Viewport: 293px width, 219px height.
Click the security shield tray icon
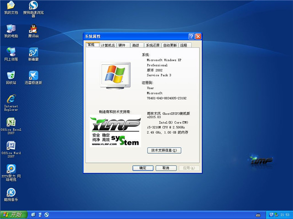(271, 215)
